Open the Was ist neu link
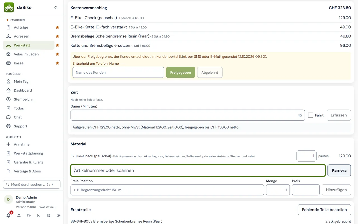The height and width of the screenshot is (224, 358). pos(47,207)
